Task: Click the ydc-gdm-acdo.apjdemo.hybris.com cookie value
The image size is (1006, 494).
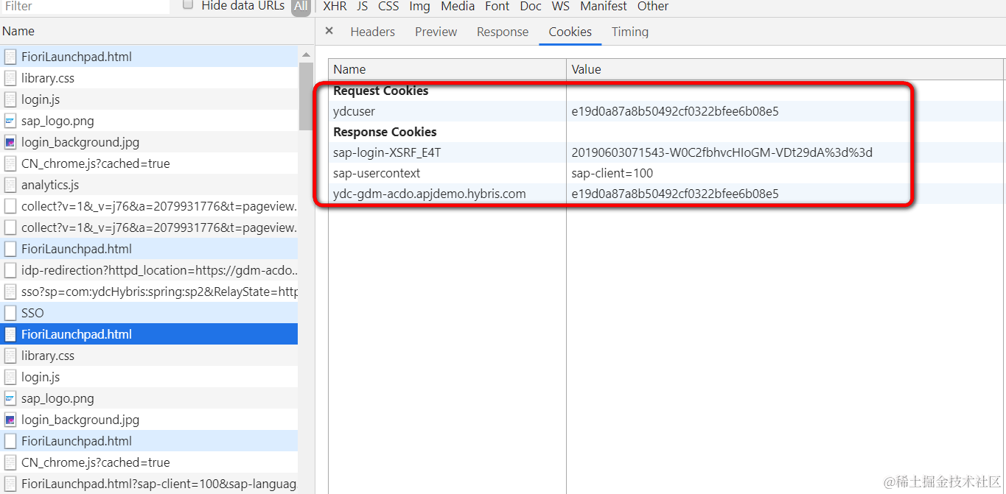Action: point(675,194)
